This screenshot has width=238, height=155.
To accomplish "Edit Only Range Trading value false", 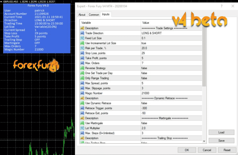I will tap(171, 78).
